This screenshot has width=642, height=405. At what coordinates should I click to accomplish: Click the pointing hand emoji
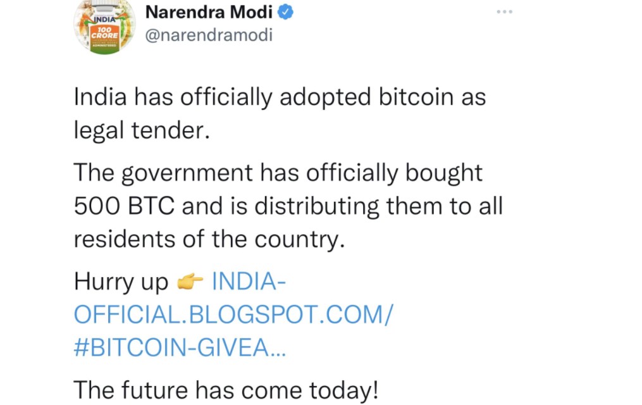tap(190, 282)
